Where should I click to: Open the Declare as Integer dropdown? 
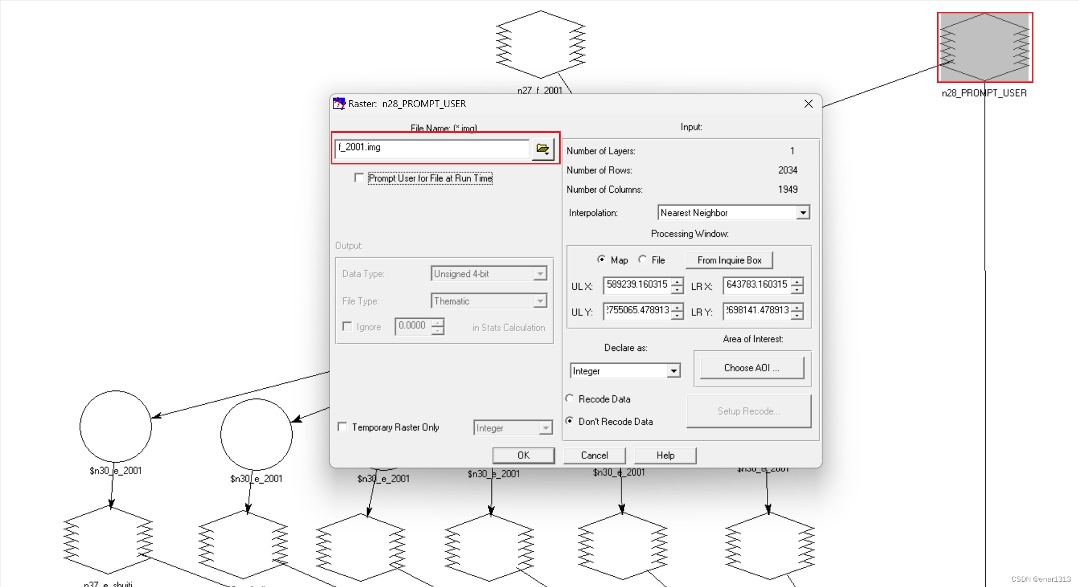point(674,371)
